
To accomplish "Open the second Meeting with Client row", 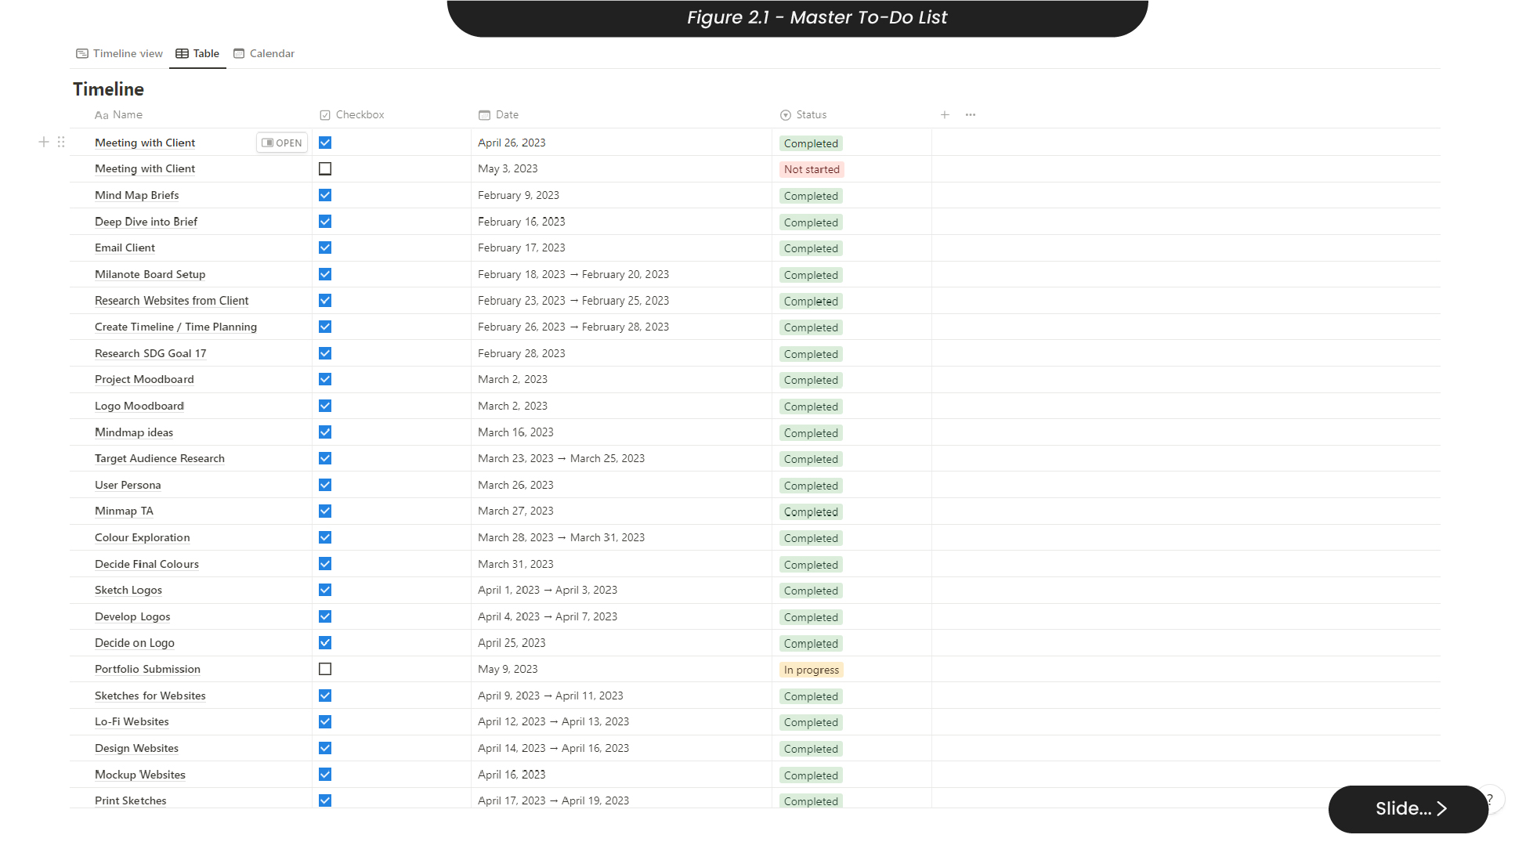I will (x=145, y=168).
